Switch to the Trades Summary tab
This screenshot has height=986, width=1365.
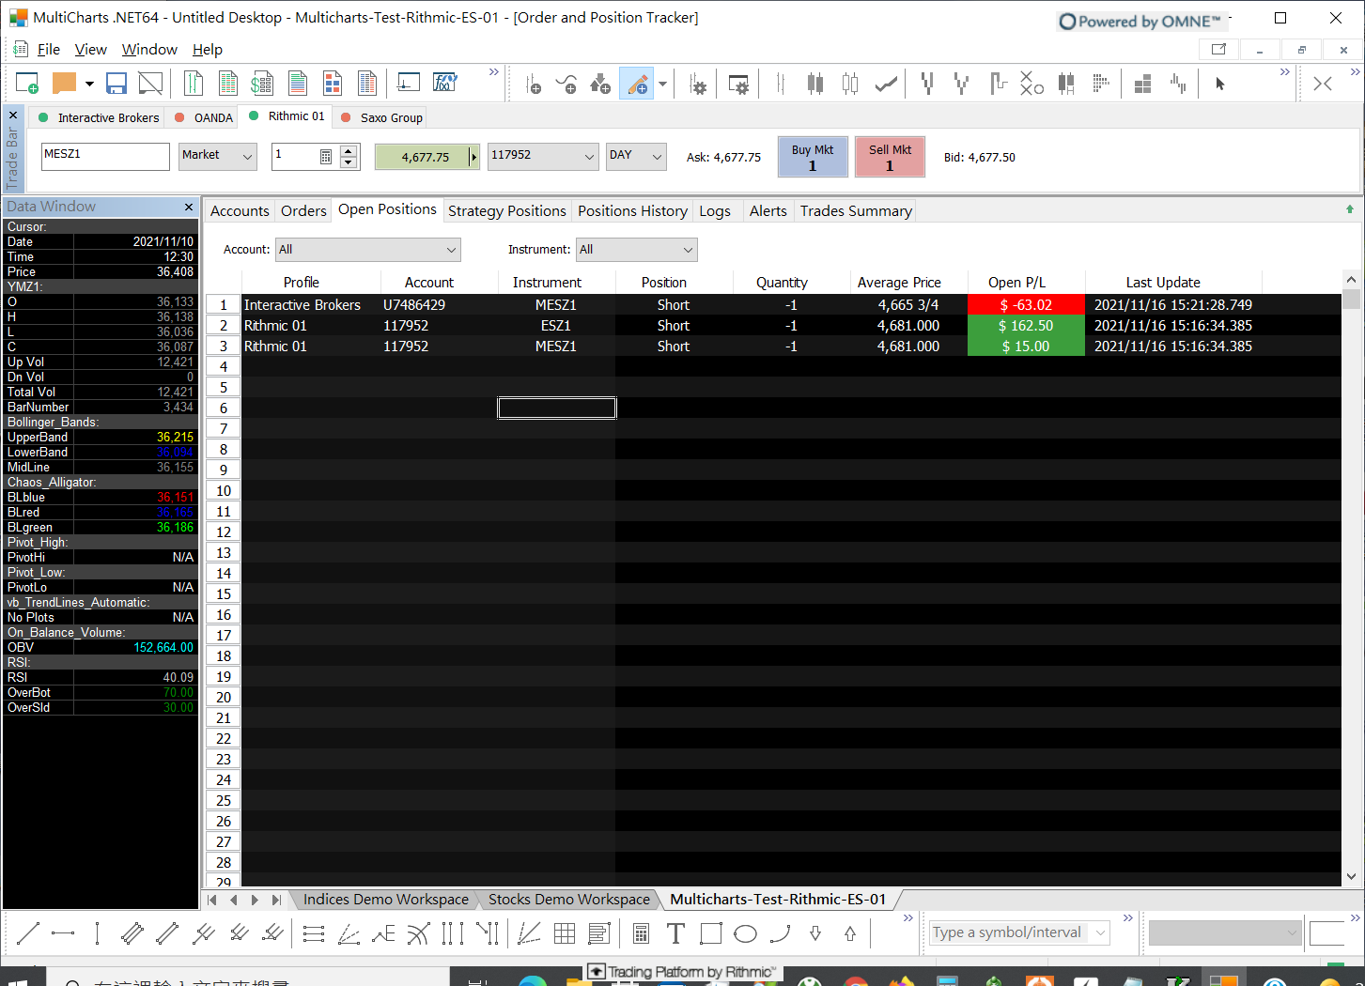click(856, 211)
